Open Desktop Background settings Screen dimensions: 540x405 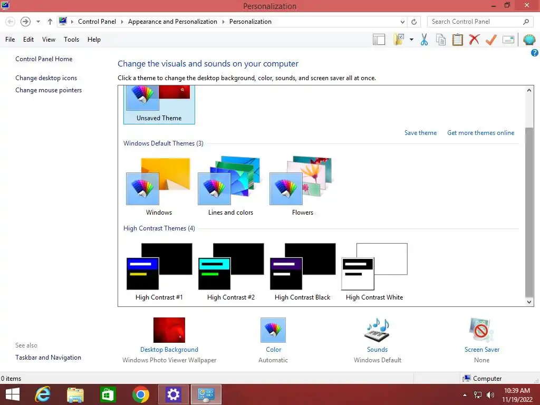[169, 341]
